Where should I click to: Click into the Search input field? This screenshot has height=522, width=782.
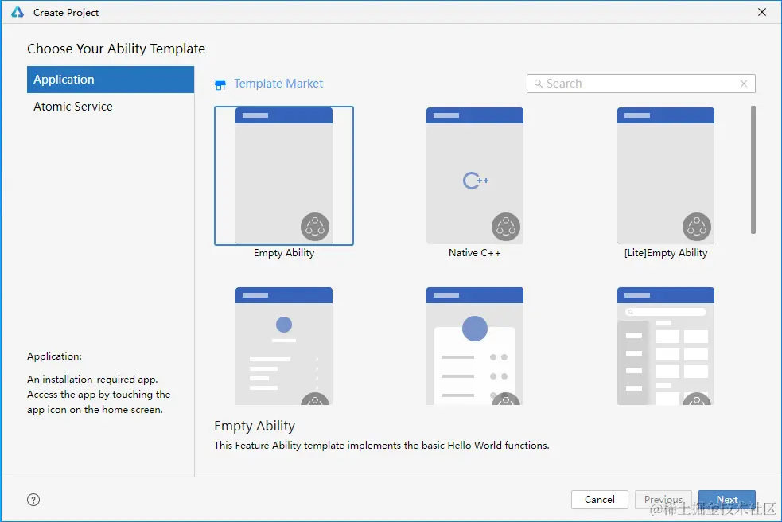click(x=641, y=84)
